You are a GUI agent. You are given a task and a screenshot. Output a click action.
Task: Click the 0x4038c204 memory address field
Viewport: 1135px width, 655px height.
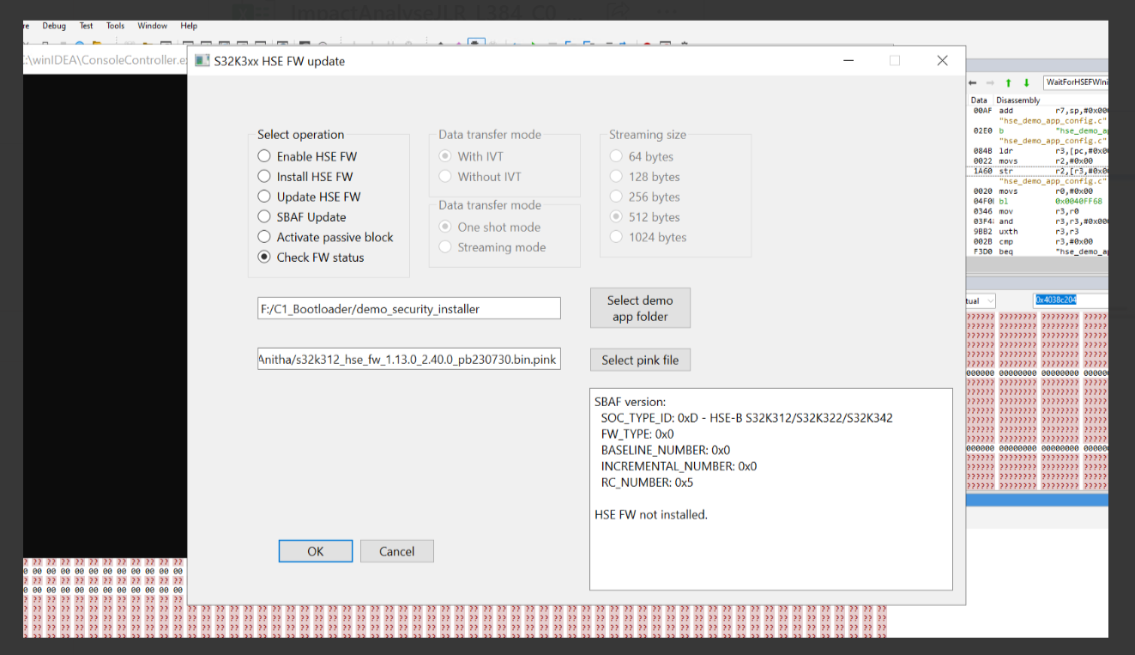click(x=1070, y=300)
